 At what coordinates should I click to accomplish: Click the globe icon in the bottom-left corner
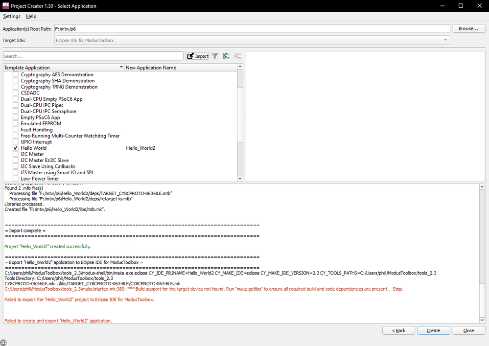click(4, 342)
